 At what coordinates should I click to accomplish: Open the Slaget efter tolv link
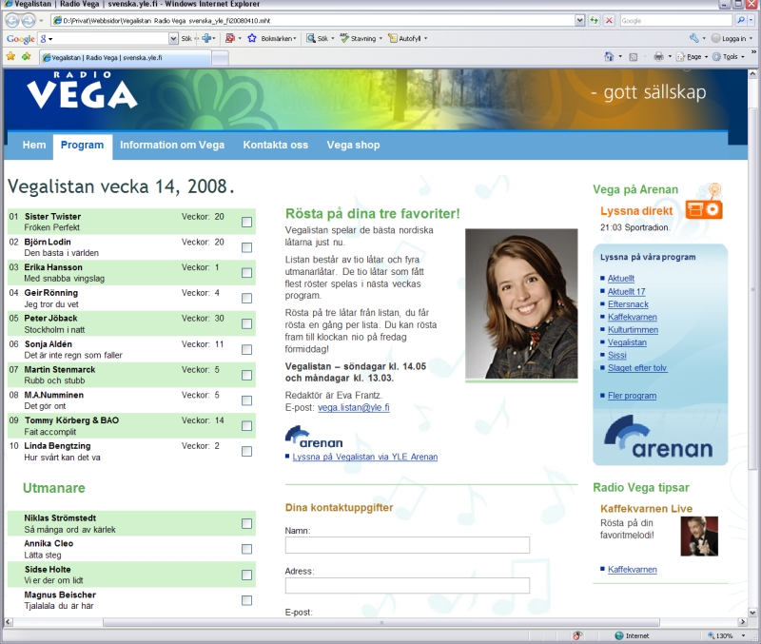pos(637,367)
